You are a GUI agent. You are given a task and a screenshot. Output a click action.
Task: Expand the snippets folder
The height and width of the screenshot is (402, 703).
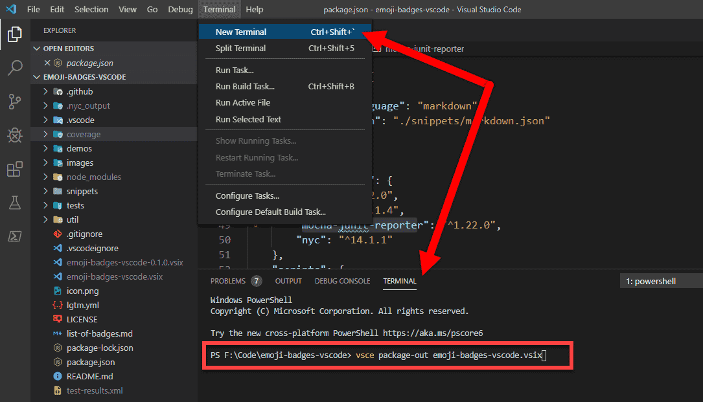point(45,191)
